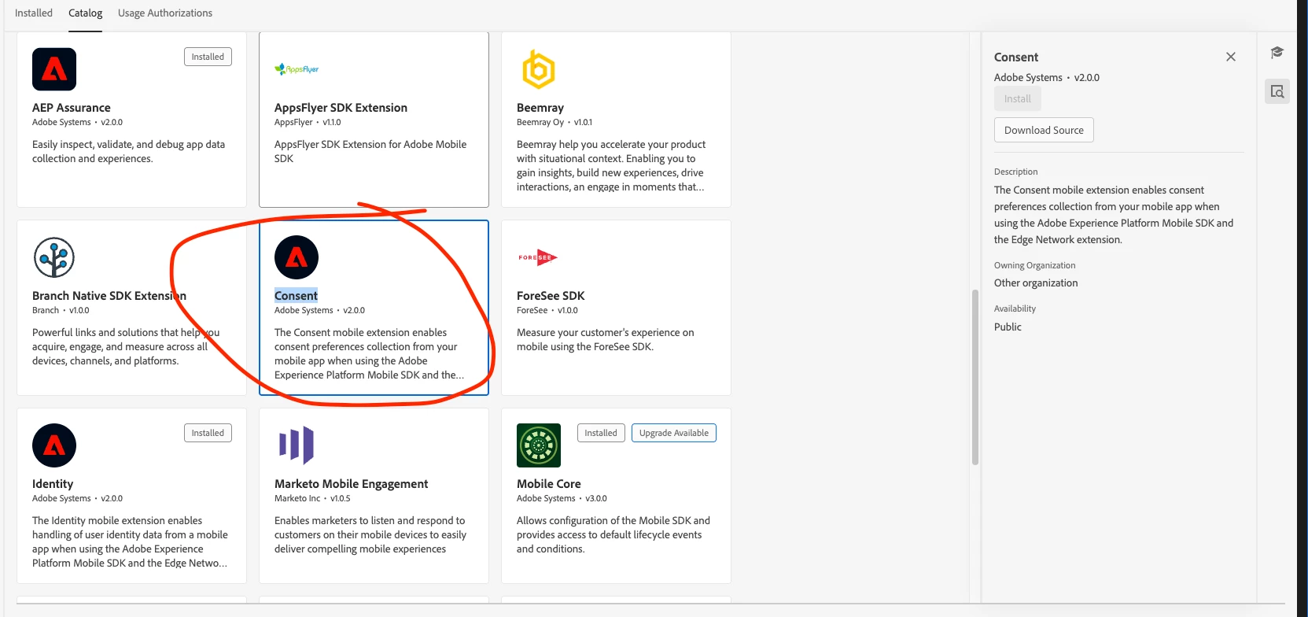
Task: Click the Beemray Oy v1.0.1 vendor line
Action: pos(555,123)
